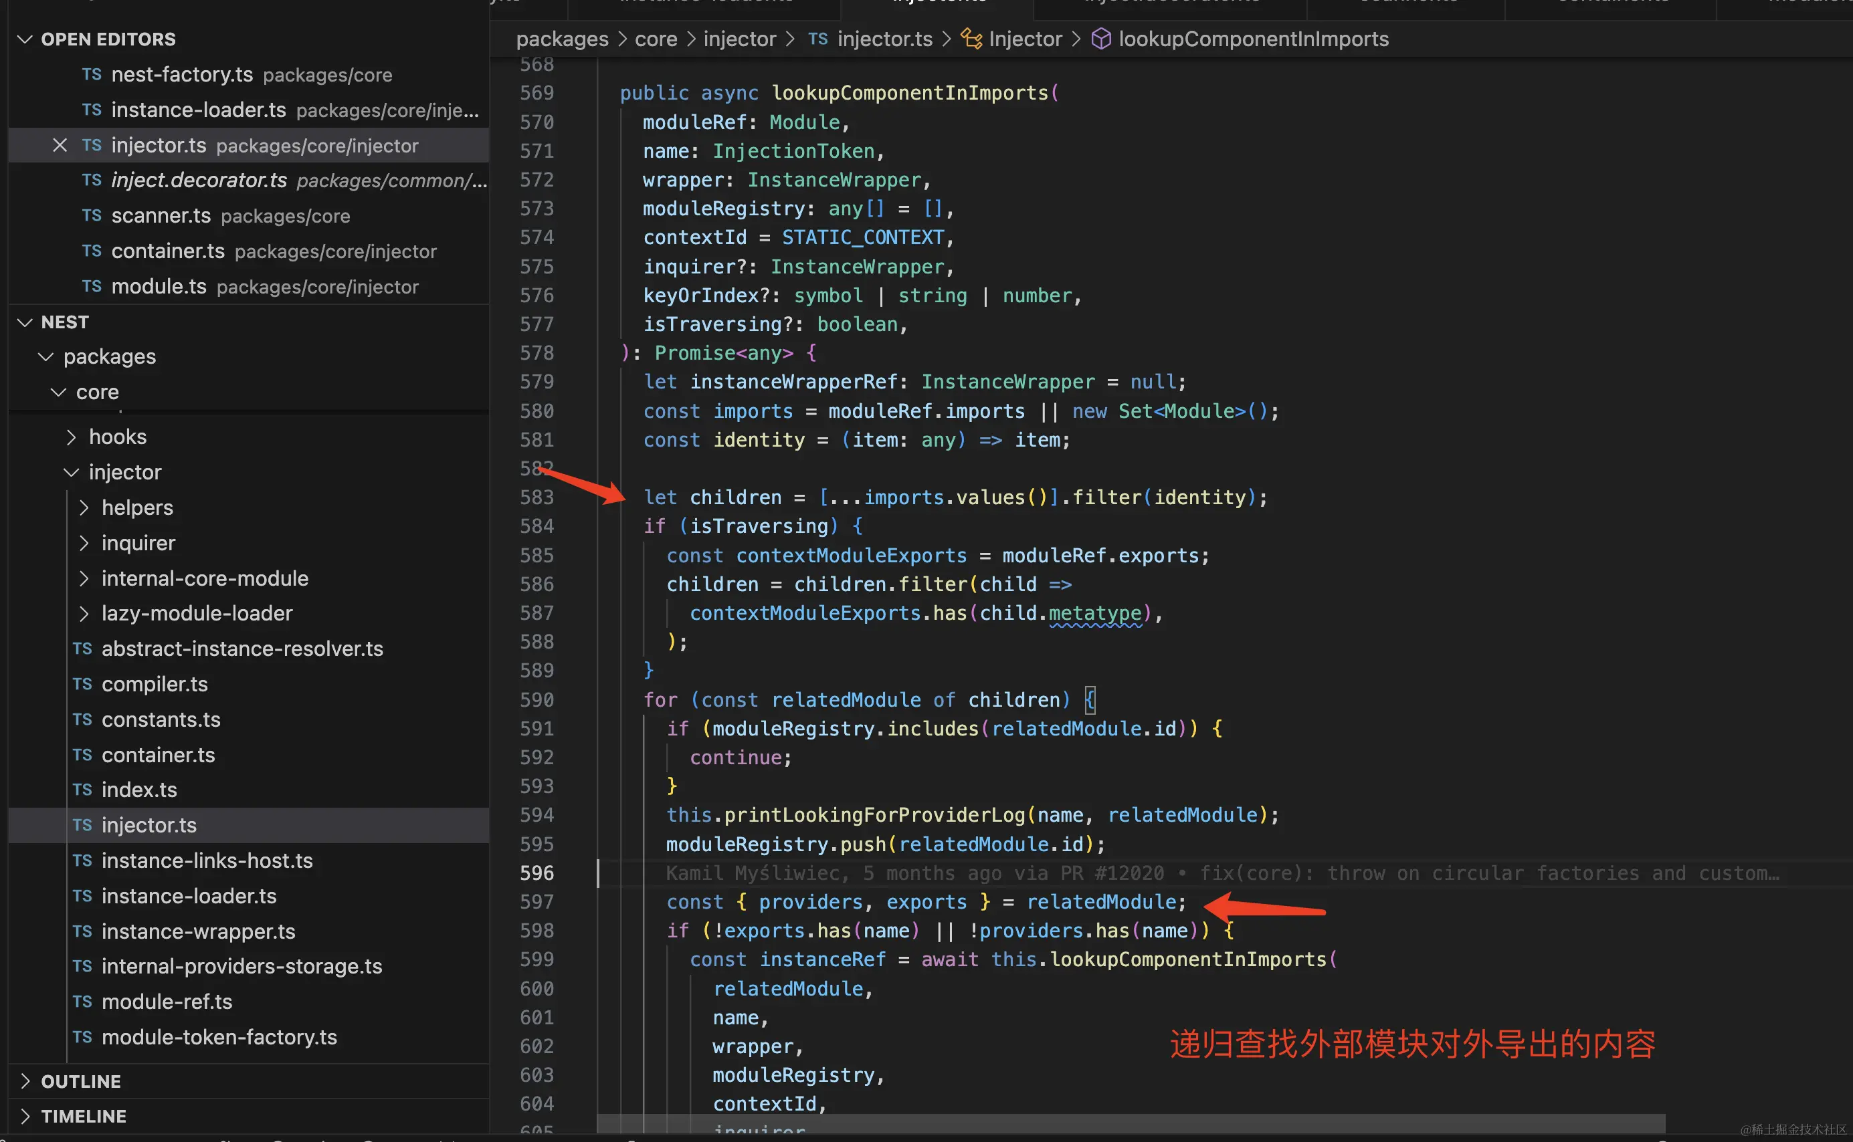Click the Injector class breadcrumb
Image resolution: width=1853 pixels, height=1142 pixels.
(x=1026, y=39)
